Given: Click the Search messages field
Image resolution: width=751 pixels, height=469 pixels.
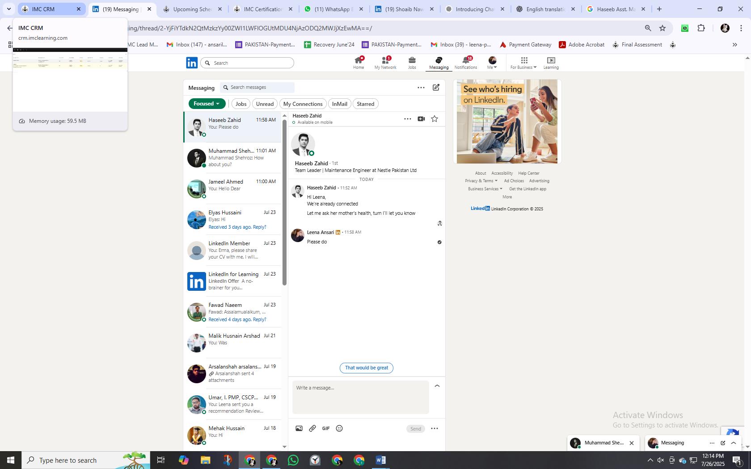Looking at the screenshot, I should pos(257,88).
